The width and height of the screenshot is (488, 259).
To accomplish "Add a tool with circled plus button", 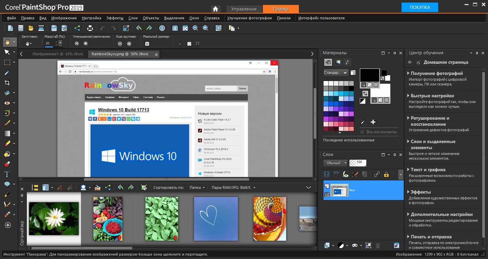I will point(7,225).
